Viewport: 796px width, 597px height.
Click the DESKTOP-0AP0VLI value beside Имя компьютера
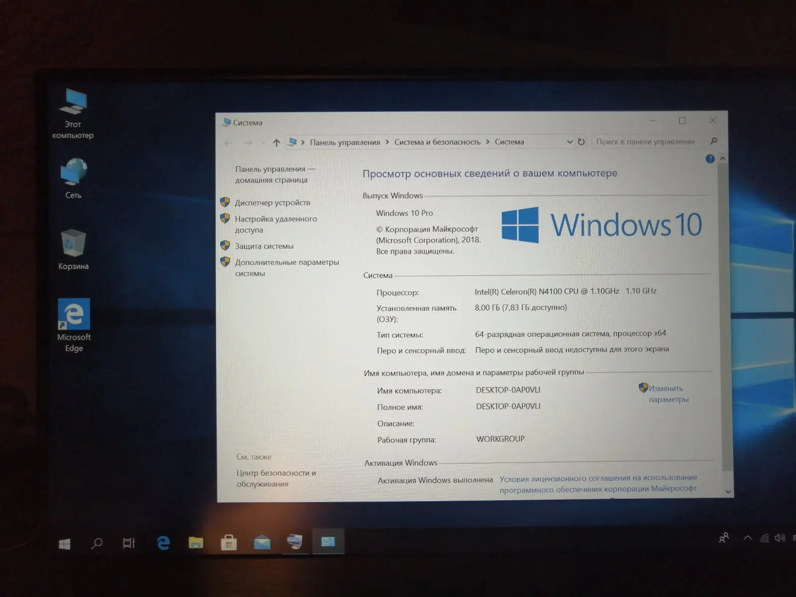click(x=508, y=390)
